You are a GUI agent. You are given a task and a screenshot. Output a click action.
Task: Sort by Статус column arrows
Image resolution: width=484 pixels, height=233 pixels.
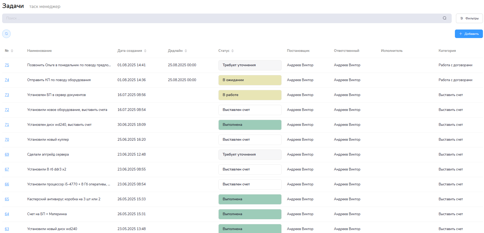click(x=233, y=51)
